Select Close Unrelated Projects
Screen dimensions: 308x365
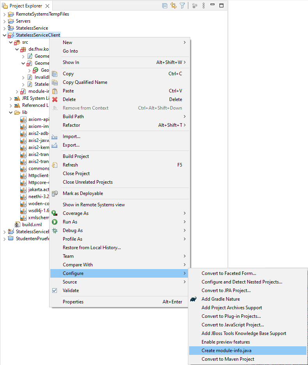[120, 182]
